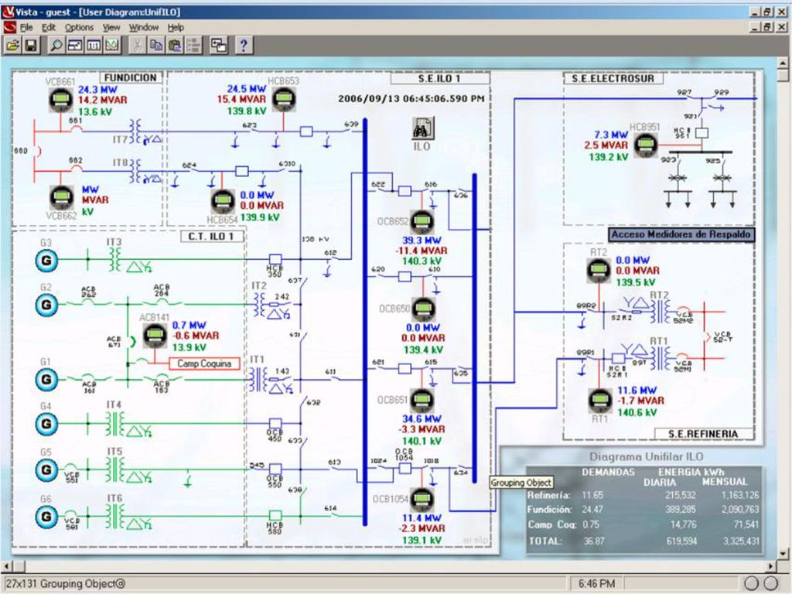Select the G6 generator symbol
This screenshot has width=792, height=594.
click(x=46, y=517)
